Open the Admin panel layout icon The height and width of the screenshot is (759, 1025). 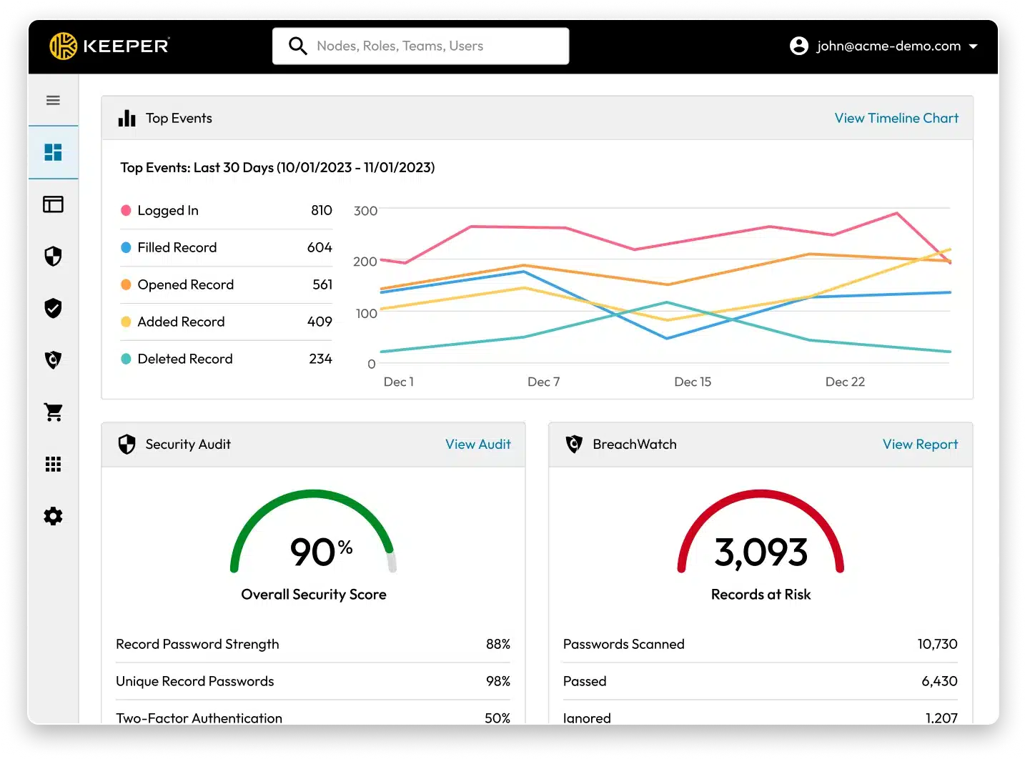click(53, 204)
